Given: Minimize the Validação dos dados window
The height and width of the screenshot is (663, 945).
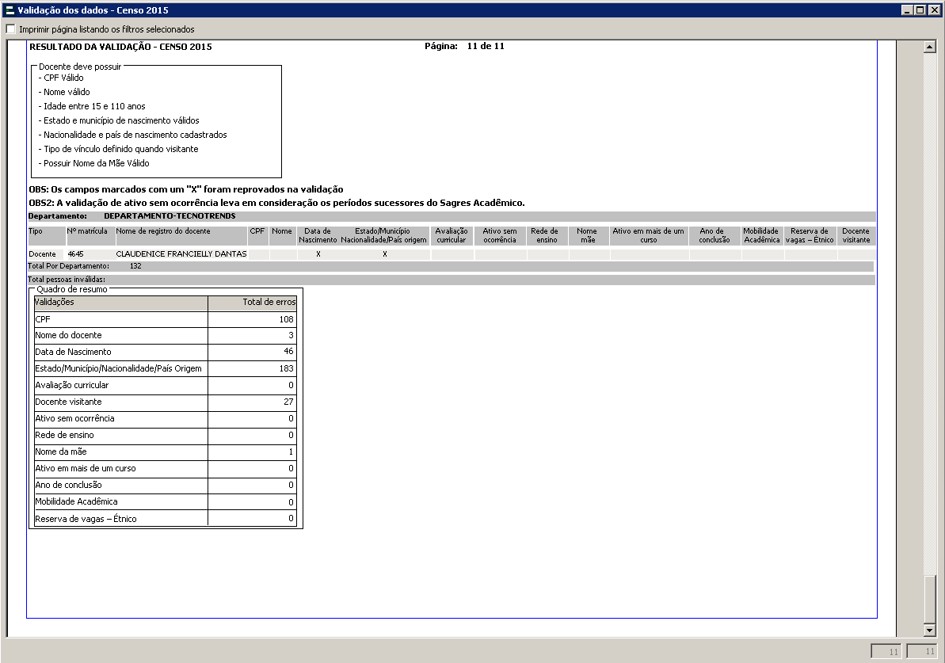Looking at the screenshot, I should (x=906, y=10).
